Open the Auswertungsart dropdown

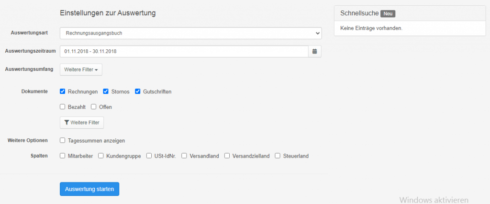pyautogui.click(x=190, y=33)
